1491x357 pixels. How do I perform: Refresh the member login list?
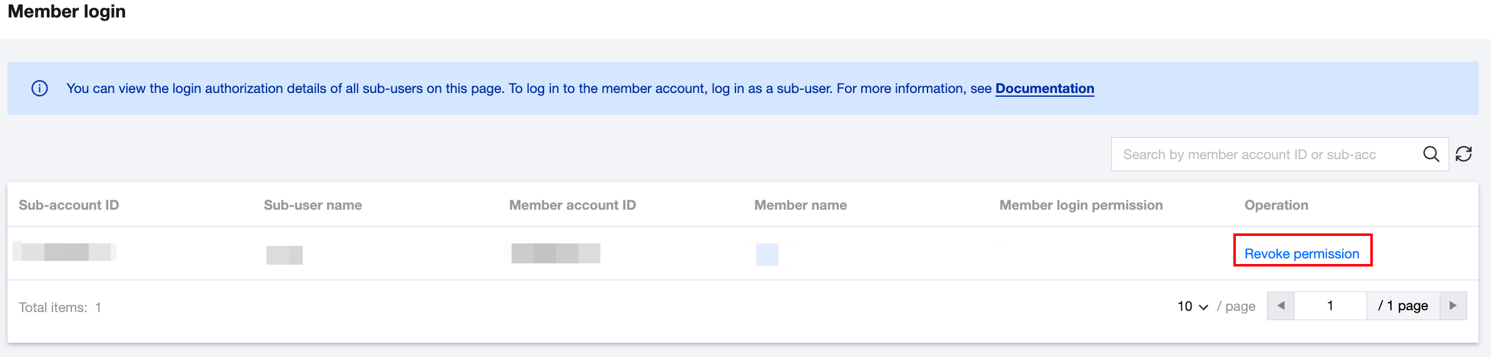[x=1463, y=154]
